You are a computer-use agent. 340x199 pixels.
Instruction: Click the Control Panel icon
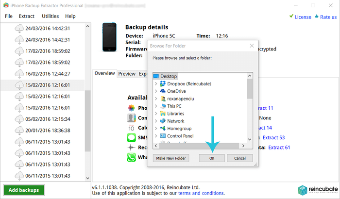pyautogui.click(x=163, y=136)
